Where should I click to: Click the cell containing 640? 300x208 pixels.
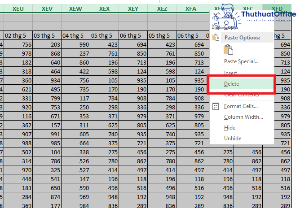coord(47,62)
